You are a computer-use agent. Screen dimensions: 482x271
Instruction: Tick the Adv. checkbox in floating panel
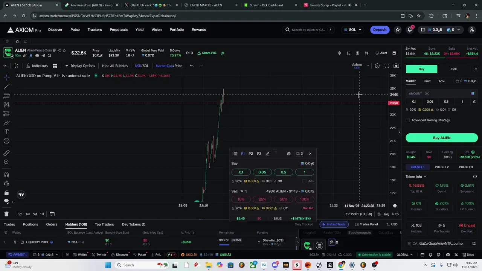tap(304, 181)
